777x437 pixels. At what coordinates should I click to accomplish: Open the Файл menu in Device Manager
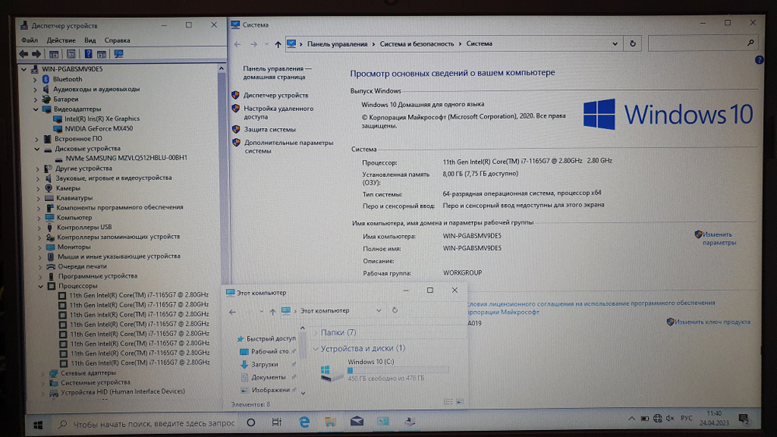point(30,40)
